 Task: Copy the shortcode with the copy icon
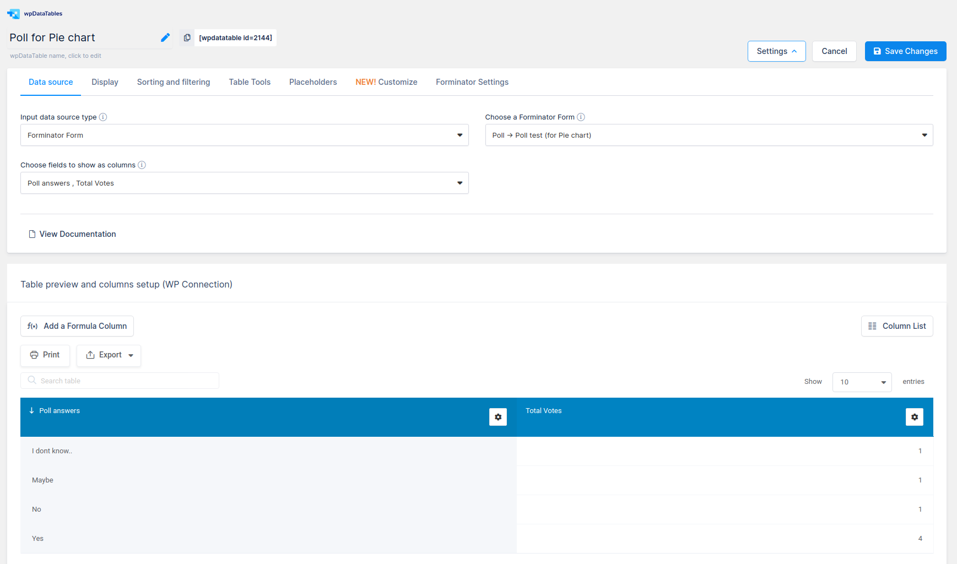pyautogui.click(x=187, y=37)
